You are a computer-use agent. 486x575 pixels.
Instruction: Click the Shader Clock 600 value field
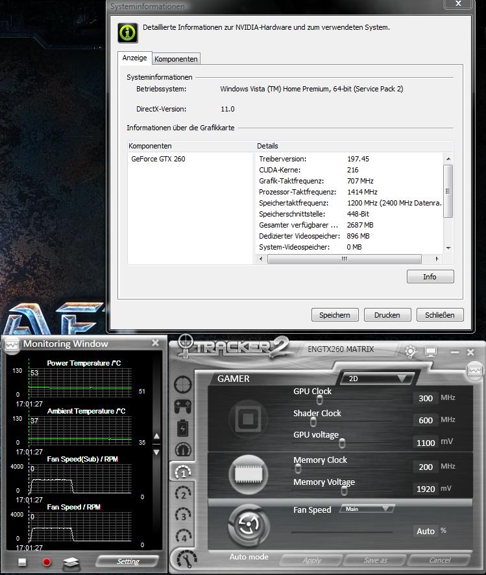426,420
